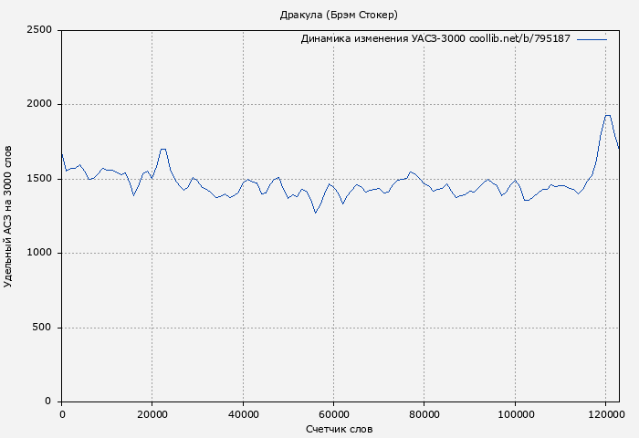Click the 100000 tick label on the x-axis
The image size is (639, 438).
click(515, 414)
